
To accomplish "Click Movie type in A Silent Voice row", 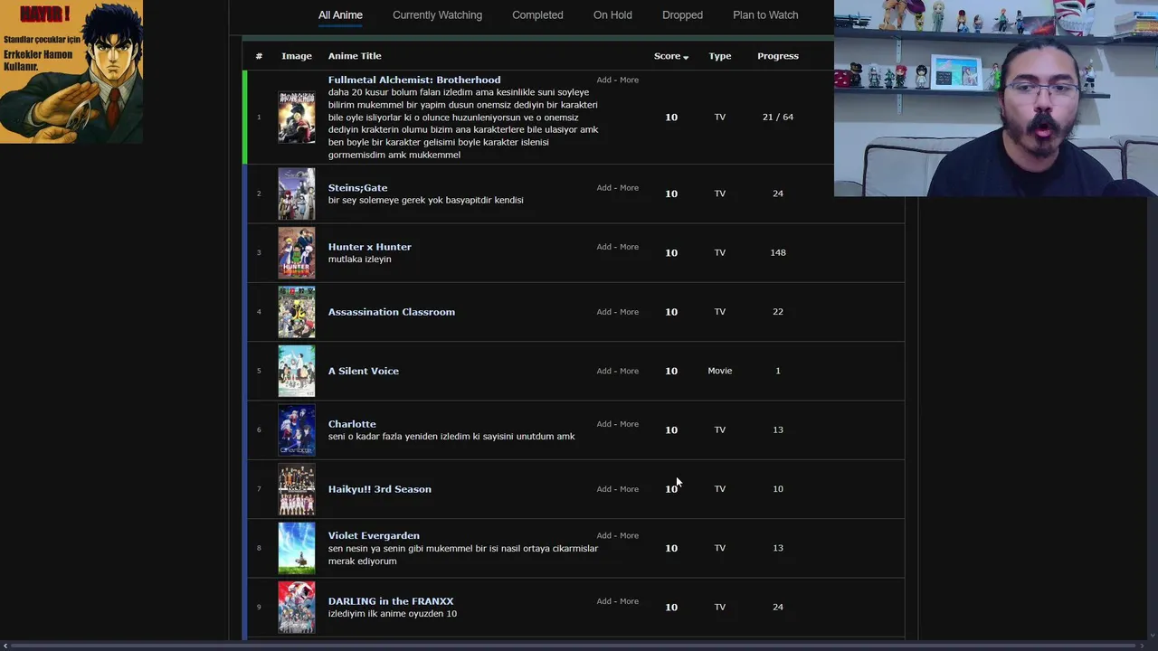I will [720, 371].
